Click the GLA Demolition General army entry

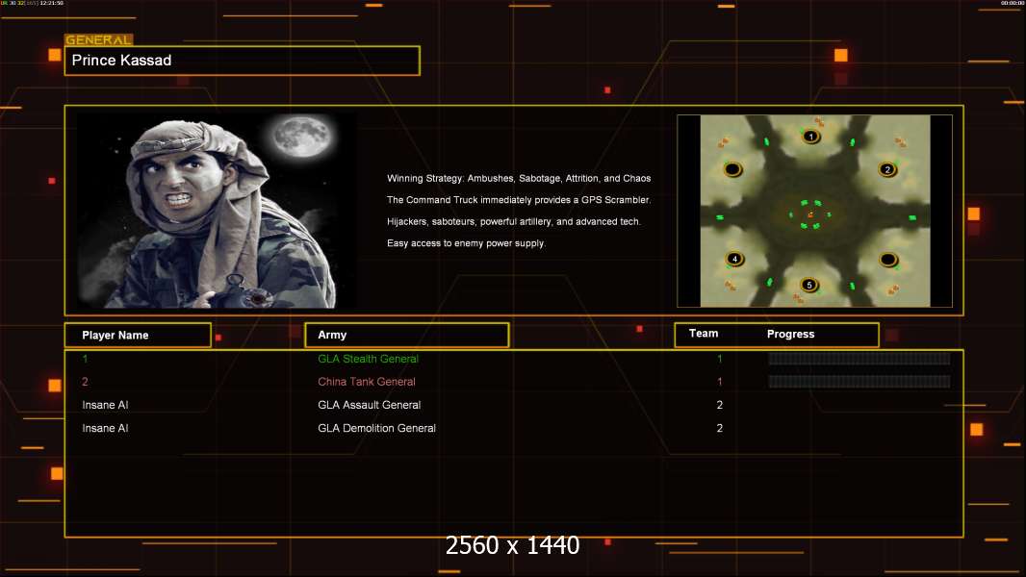[x=377, y=428]
